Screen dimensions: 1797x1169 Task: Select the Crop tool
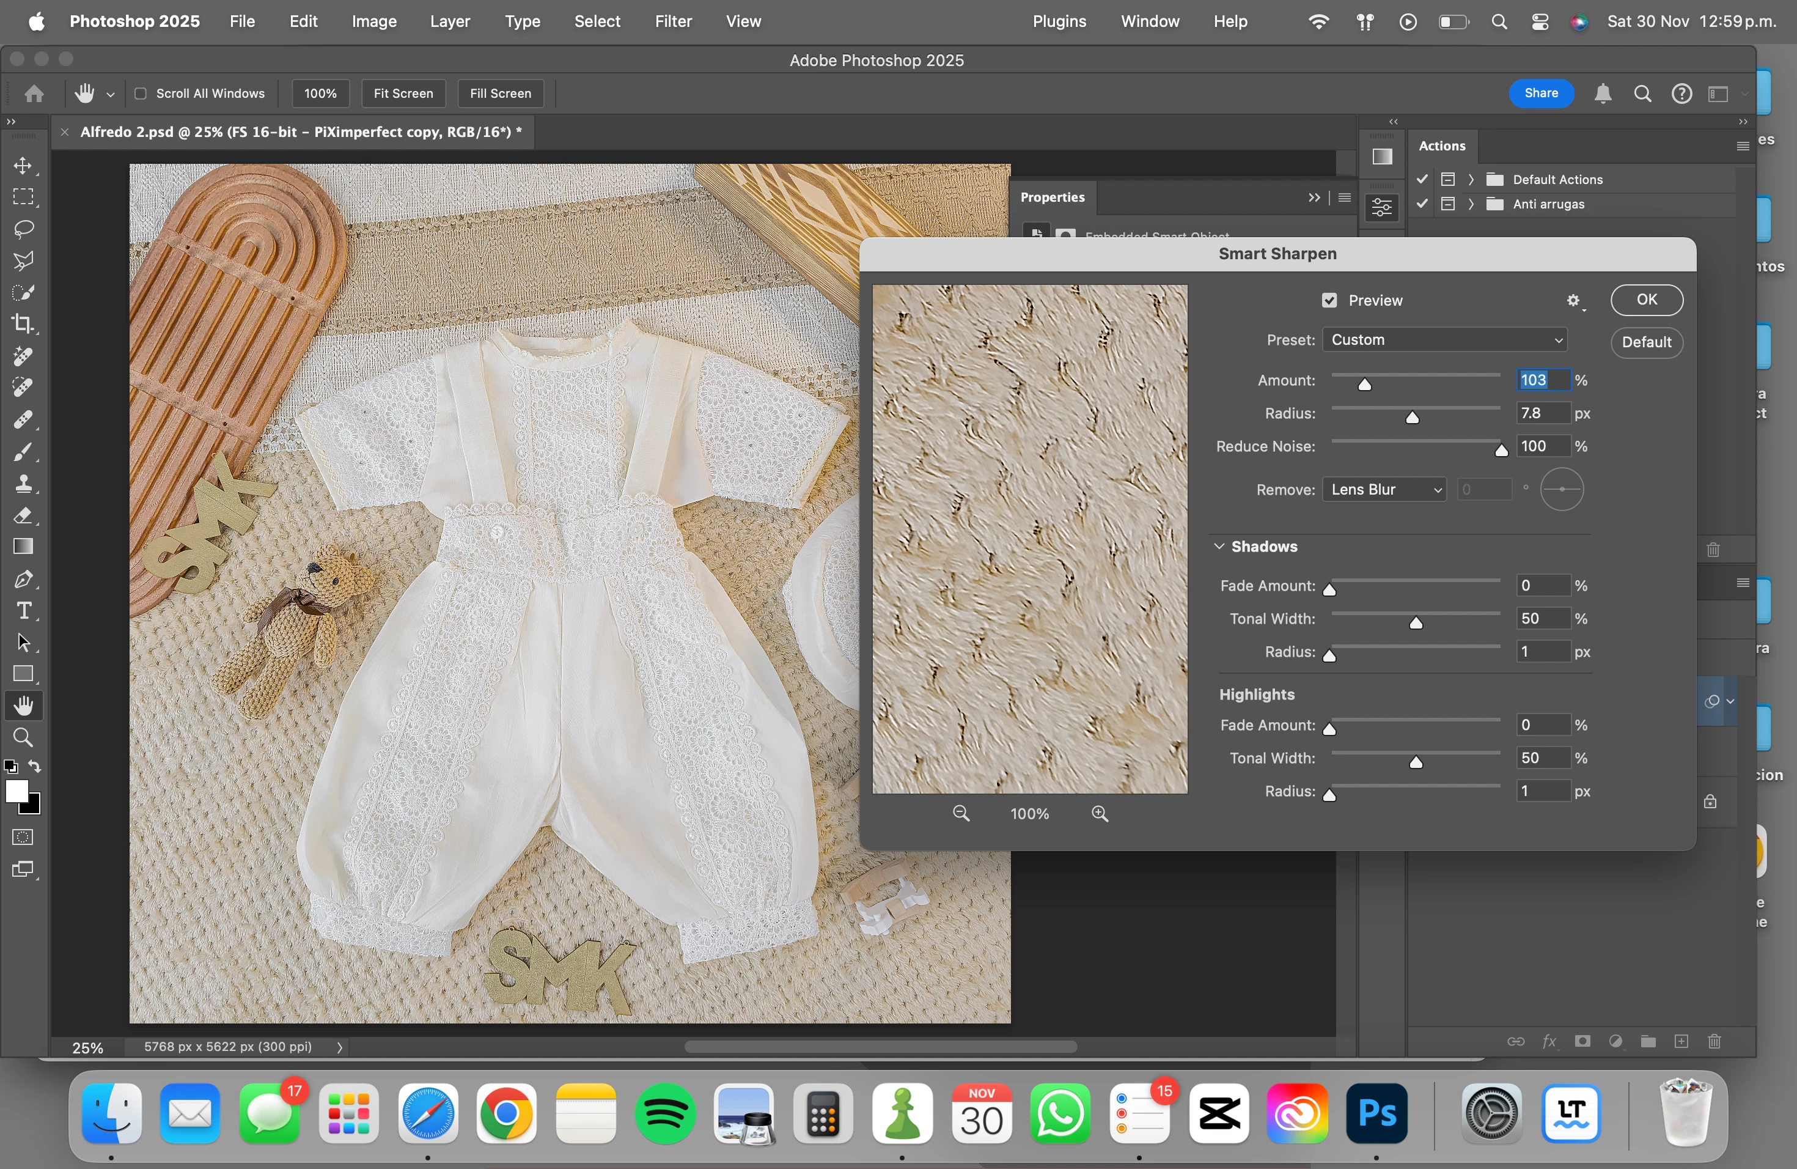[x=23, y=324]
